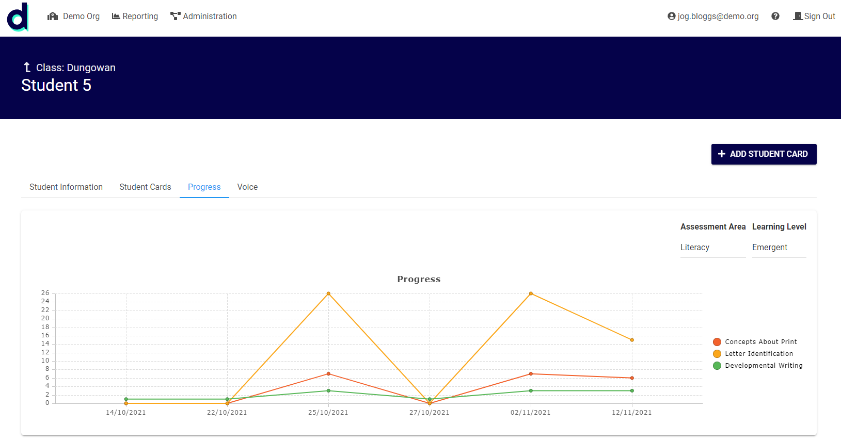This screenshot has width=841, height=441.
Task: Click jog.bloggs@demo.org account link
Action: [713, 17]
